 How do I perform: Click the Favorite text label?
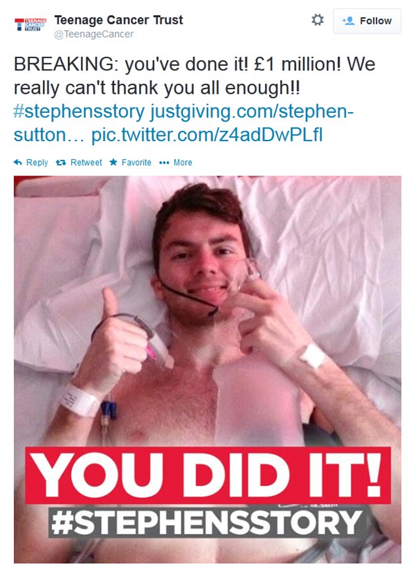coord(136,162)
